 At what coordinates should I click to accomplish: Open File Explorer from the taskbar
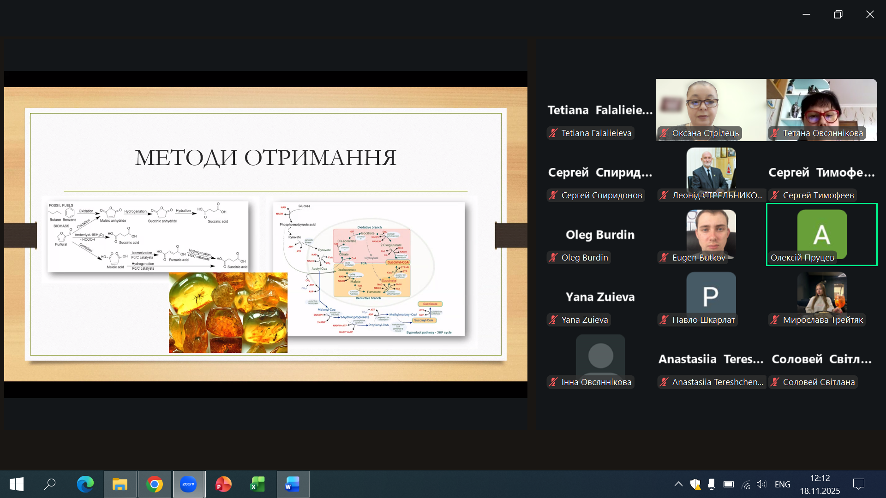point(120,484)
